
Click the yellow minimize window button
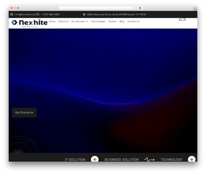[15, 8]
